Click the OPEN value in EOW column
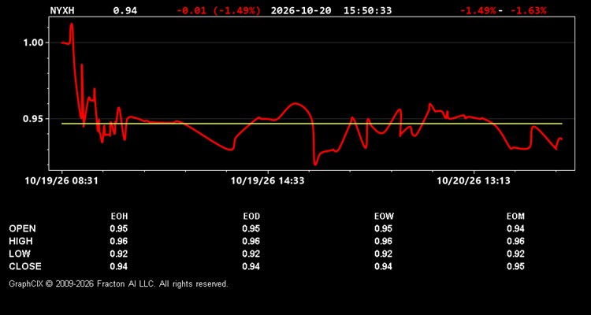Viewport: 591px width, 315px height. pos(383,228)
